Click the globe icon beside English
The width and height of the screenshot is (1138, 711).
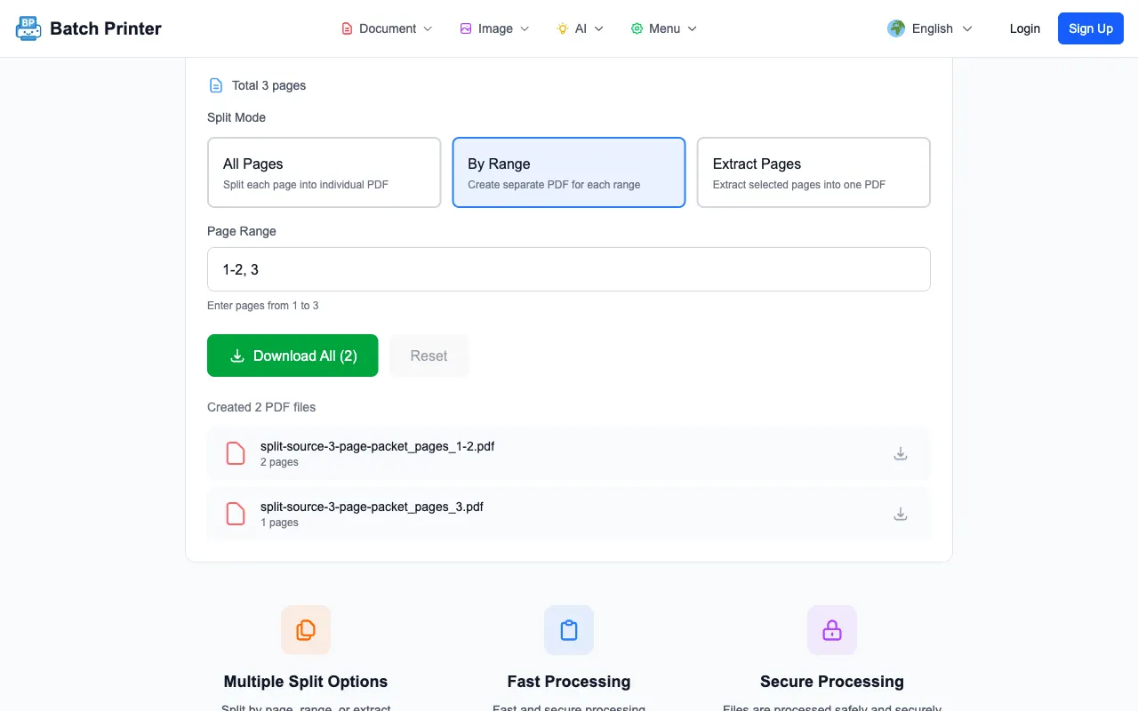[x=896, y=28]
